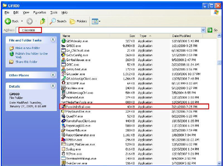Open the Views dropdown button
This screenshot has height=166, width=224.
point(96,21)
